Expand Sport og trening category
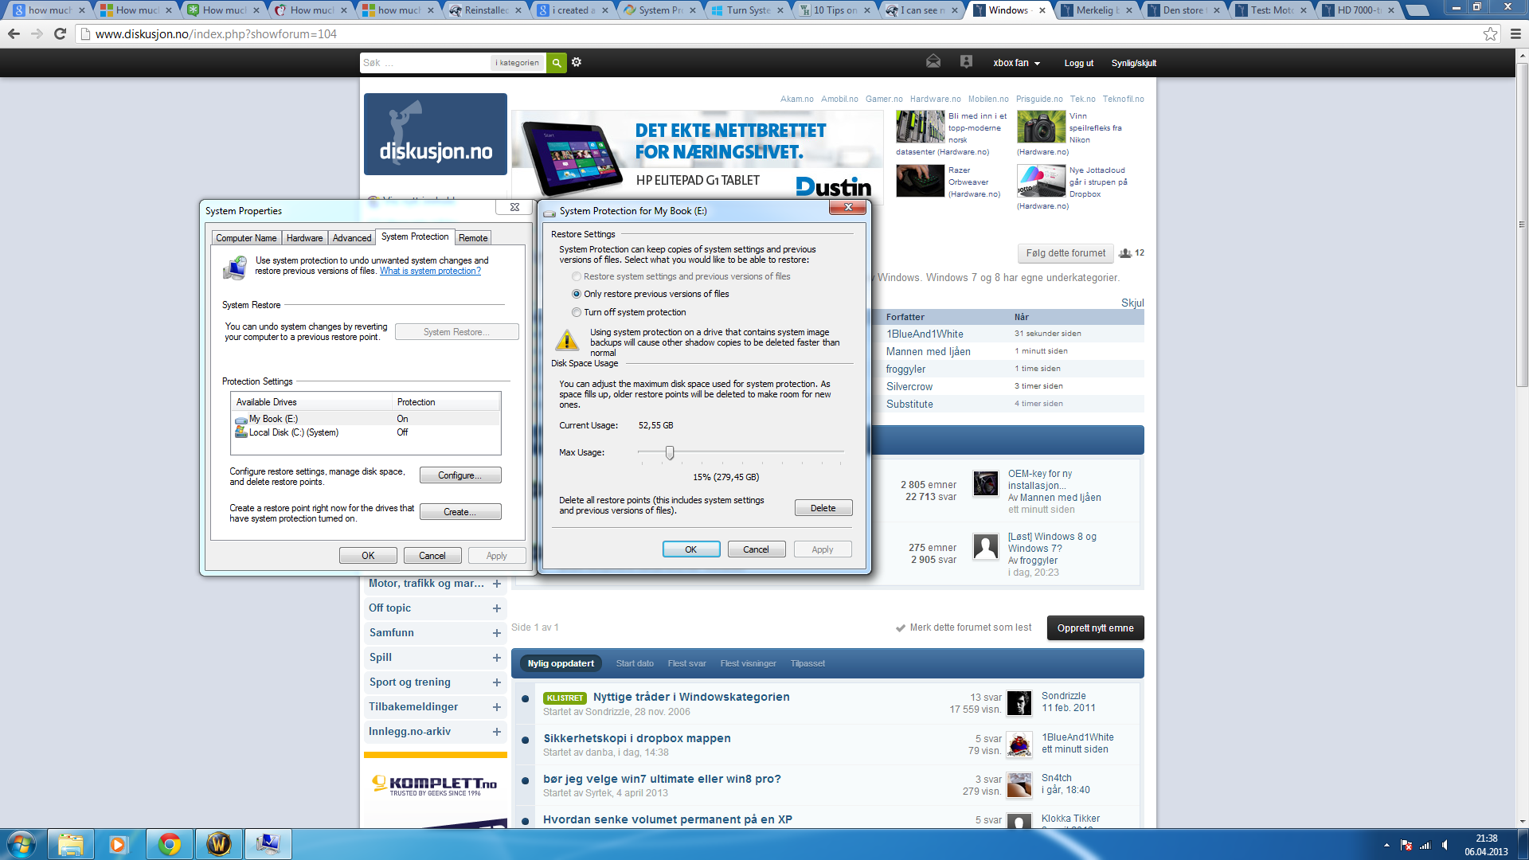 tap(497, 682)
